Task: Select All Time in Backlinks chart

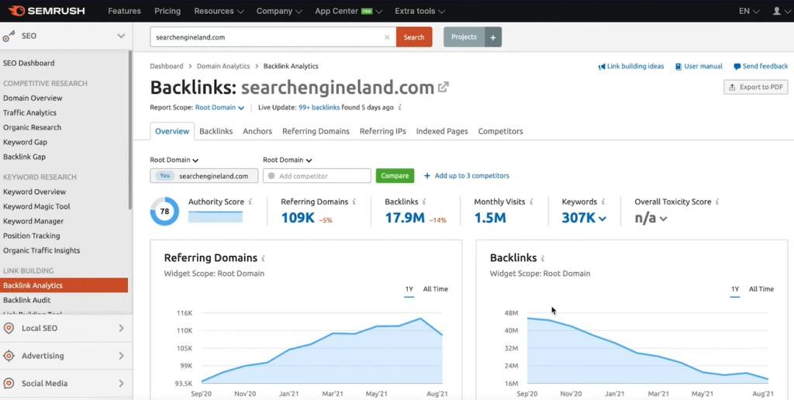Action: coord(761,289)
